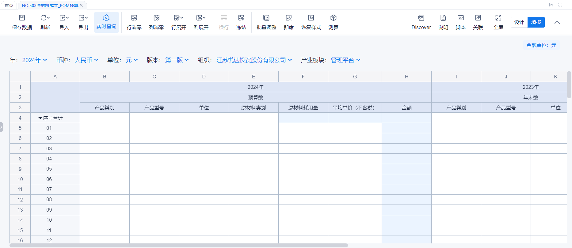Click the 行消零 toolbar icon
This screenshot has width=572, height=248.
(x=134, y=18)
